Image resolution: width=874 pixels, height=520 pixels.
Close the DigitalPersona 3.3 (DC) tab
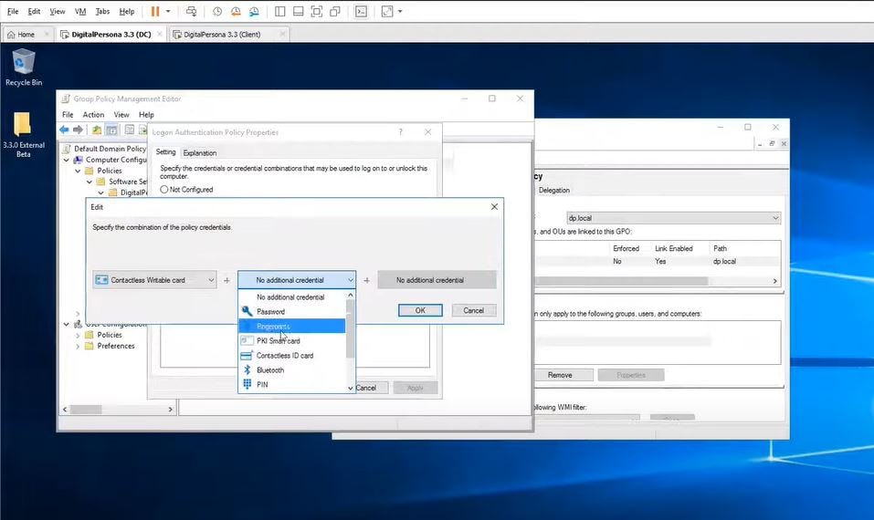[x=160, y=34]
